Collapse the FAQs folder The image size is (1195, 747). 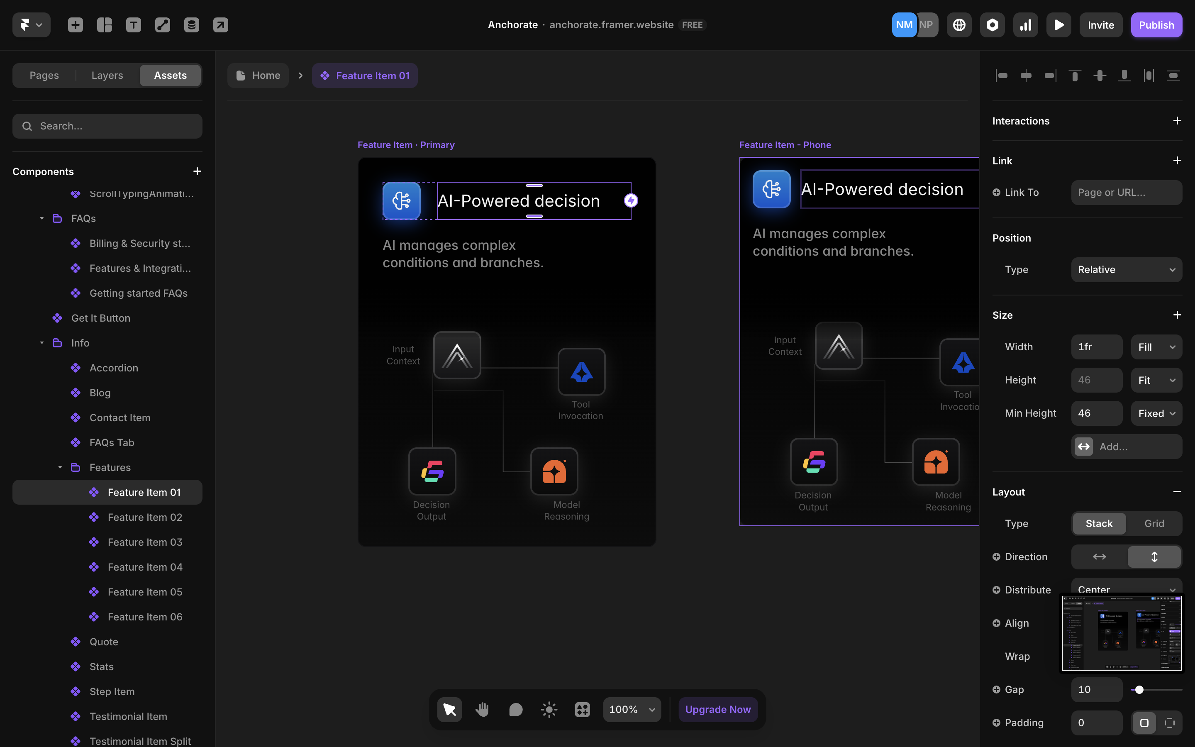[x=42, y=218]
